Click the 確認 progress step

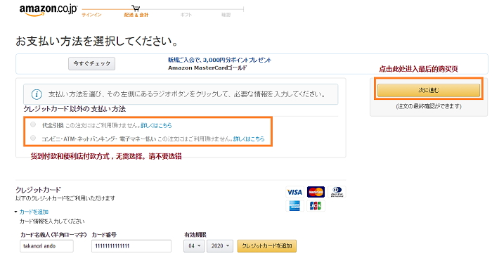(x=226, y=15)
